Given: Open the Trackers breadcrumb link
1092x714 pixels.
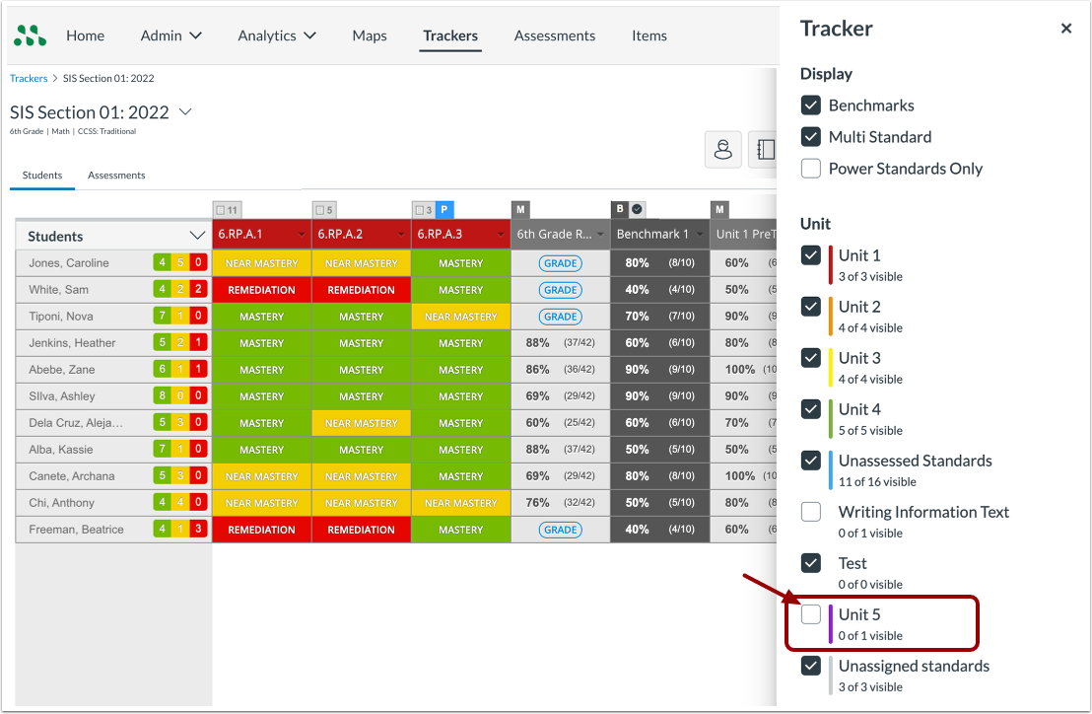Looking at the screenshot, I should [28, 78].
